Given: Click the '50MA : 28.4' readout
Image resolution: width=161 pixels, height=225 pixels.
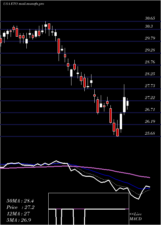Looking at the screenshot, I should [20, 201].
